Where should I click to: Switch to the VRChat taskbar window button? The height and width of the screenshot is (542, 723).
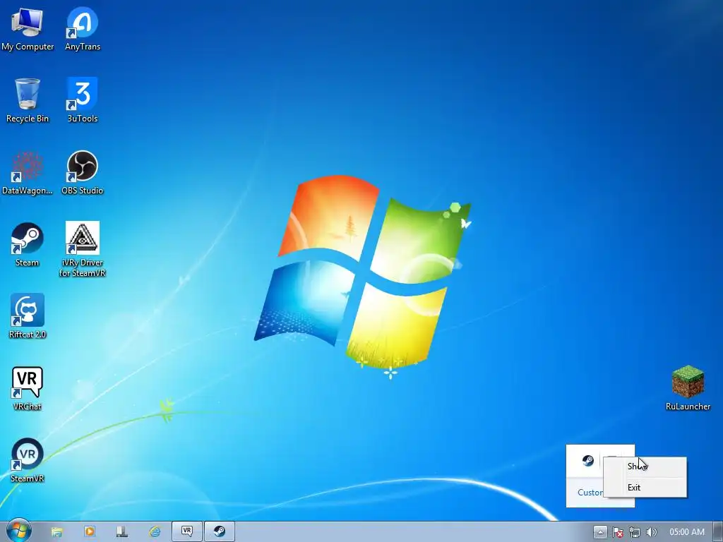(x=186, y=532)
